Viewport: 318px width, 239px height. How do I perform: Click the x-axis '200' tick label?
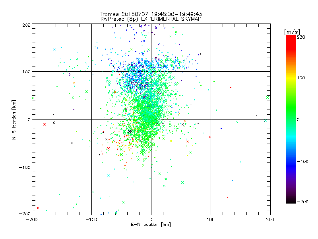click(x=270, y=219)
